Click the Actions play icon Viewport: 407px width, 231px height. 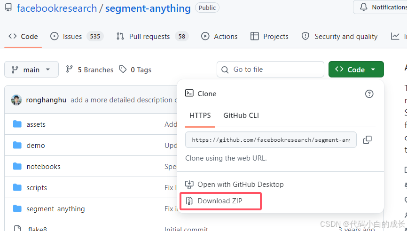[x=205, y=36]
